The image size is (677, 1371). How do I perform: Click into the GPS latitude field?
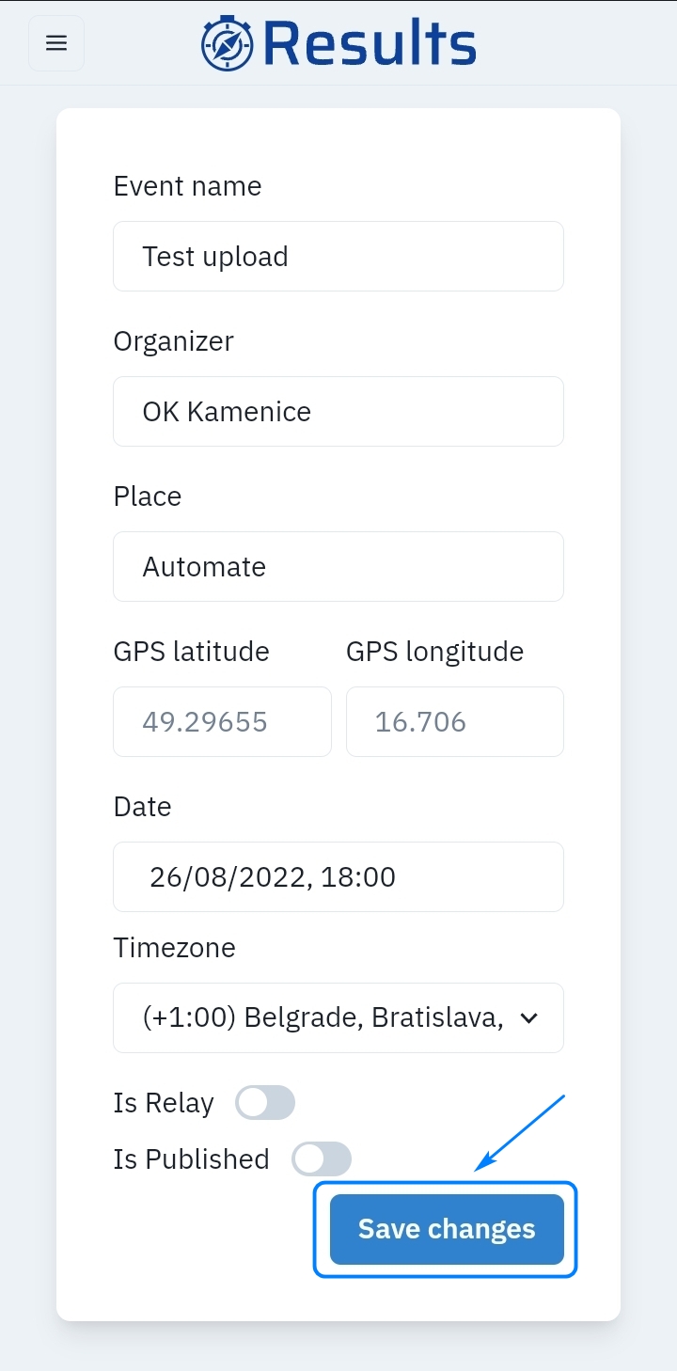pos(222,721)
